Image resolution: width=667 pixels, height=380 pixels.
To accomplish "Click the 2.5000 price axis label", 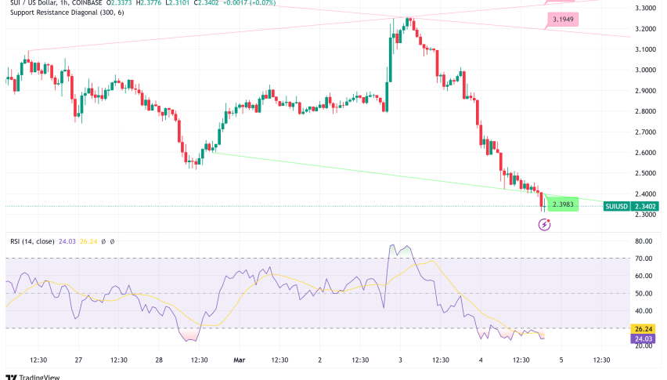I will (x=645, y=173).
